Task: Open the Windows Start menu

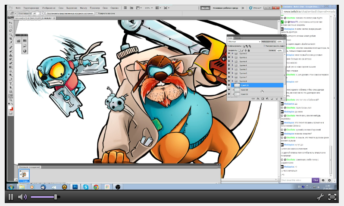Action: (11, 187)
